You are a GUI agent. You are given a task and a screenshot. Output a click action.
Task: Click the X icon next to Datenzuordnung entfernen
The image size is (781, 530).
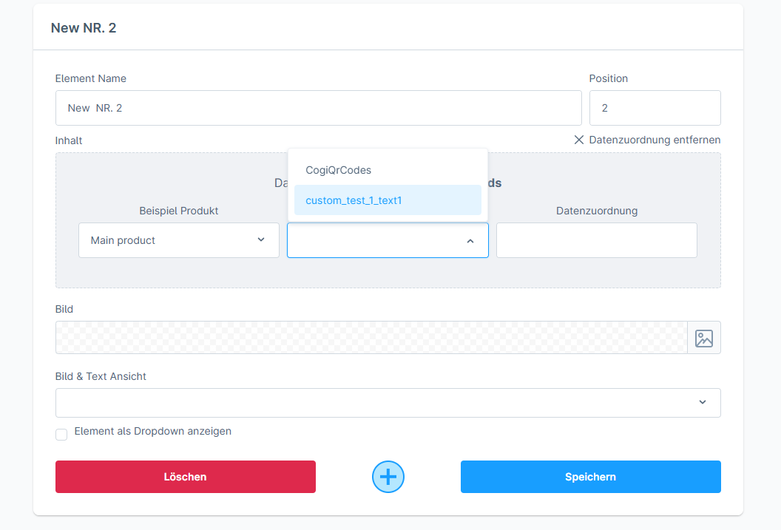[579, 140]
